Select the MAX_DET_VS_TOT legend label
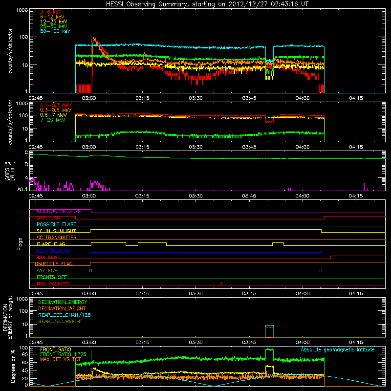 pos(61,359)
